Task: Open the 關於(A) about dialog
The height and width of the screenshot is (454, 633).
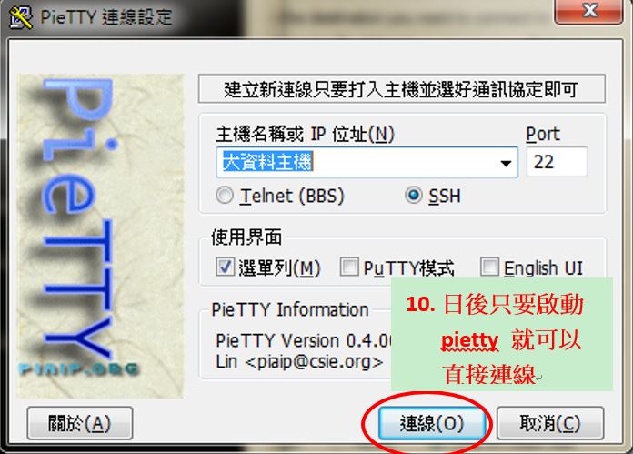Action: tap(80, 423)
